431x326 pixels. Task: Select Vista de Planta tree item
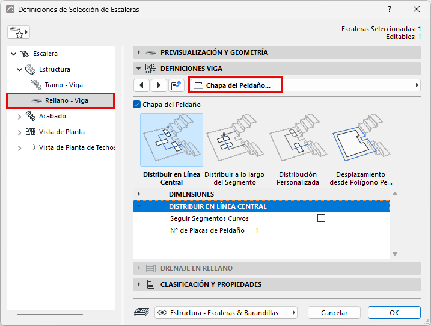(x=61, y=132)
